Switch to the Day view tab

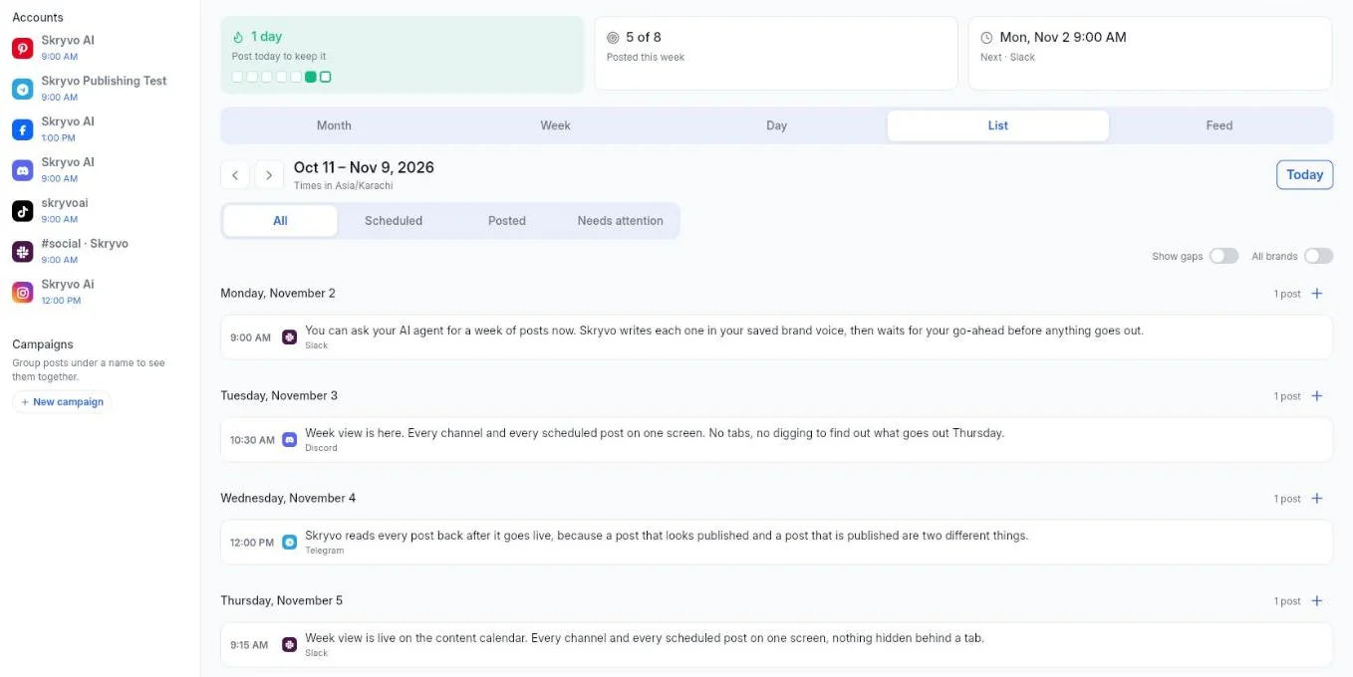point(777,125)
